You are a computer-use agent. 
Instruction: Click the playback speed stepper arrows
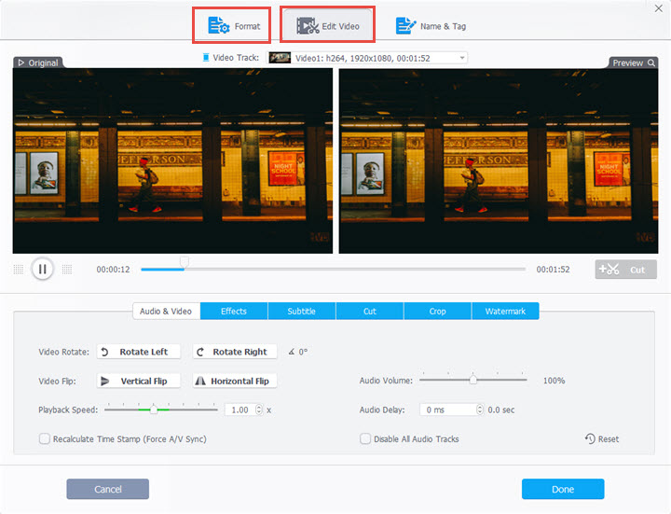point(259,410)
